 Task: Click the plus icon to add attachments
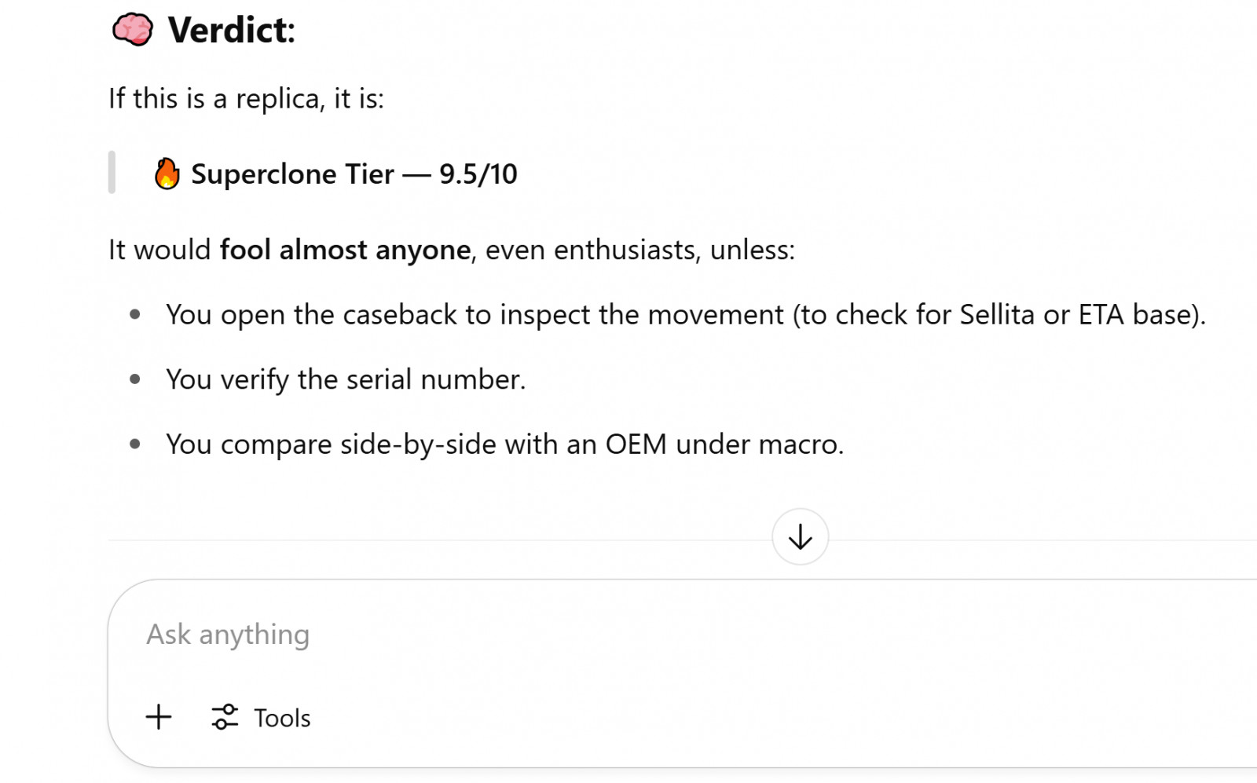pyautogui.click(x=159, y=717)
